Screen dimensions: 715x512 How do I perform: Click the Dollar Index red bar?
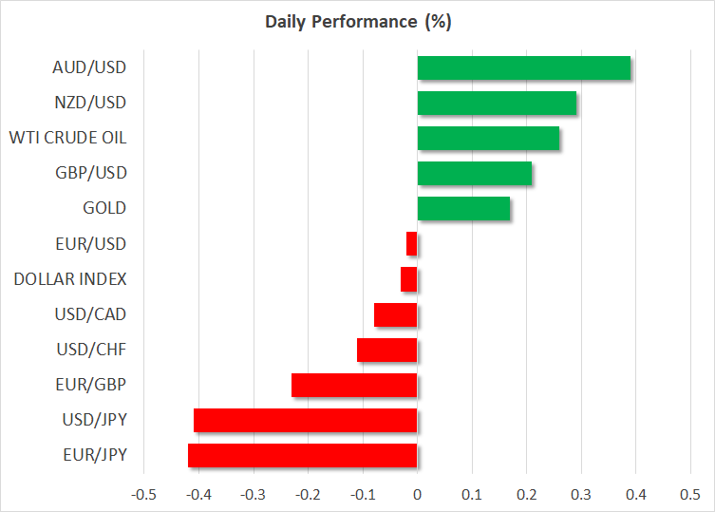(x=409, y=279)
